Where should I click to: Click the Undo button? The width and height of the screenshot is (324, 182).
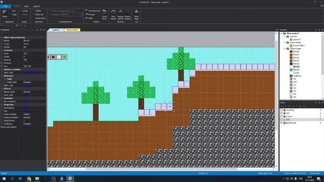[24, 11]
